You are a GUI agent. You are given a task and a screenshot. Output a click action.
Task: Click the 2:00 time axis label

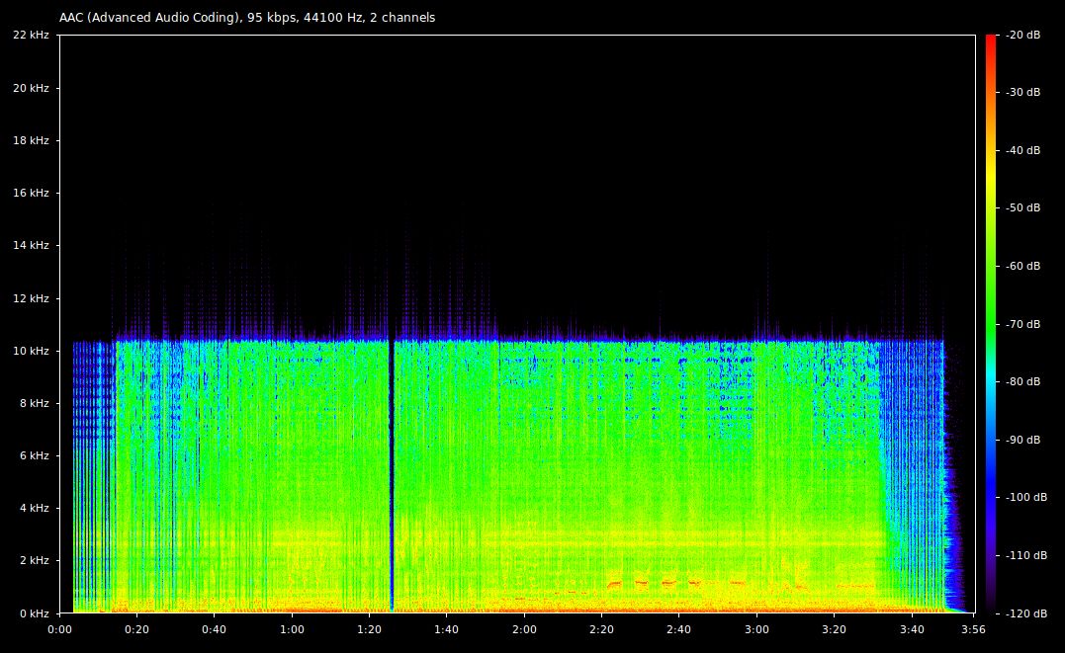coord(524,629)
